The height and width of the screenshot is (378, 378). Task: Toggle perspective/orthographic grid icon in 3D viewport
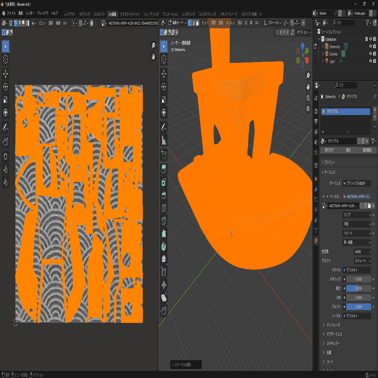coord(308,108)
